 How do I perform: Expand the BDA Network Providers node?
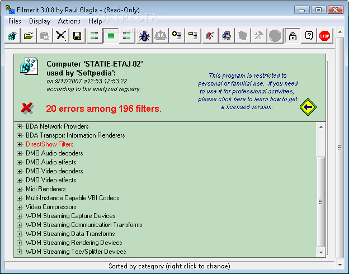point(19,126)
